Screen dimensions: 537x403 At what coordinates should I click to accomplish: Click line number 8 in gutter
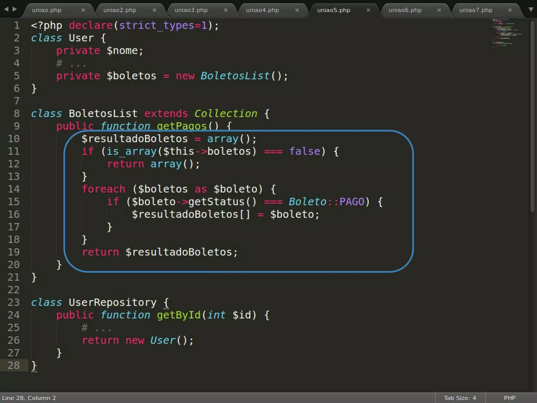tap(17, 114)
